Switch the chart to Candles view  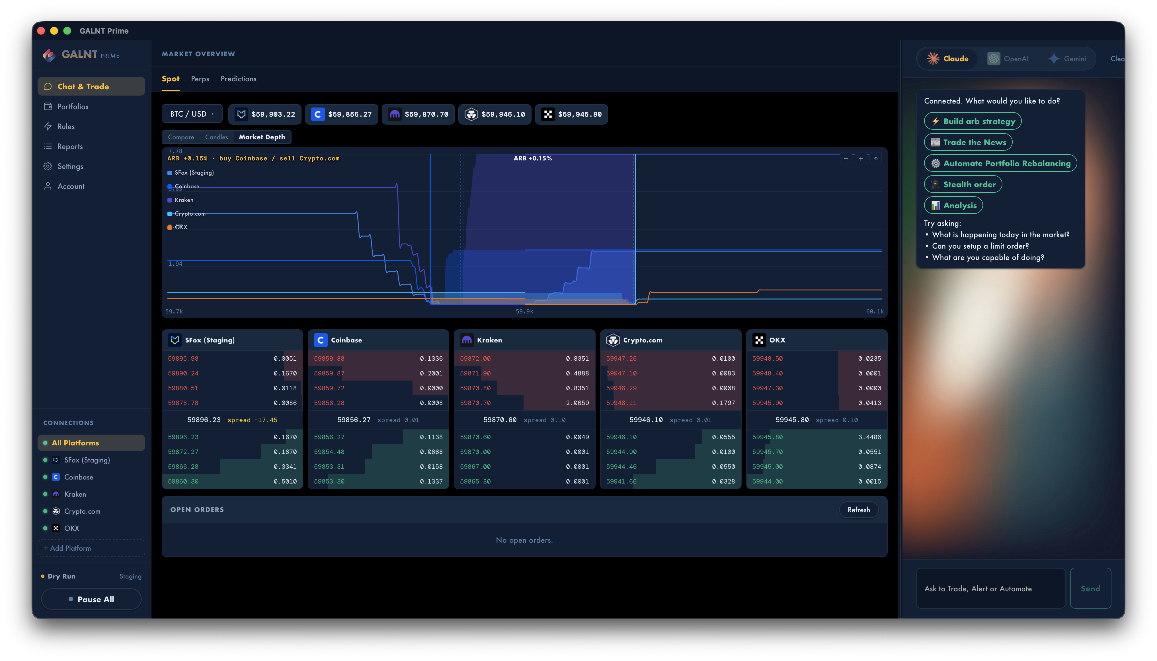(216, 137)
